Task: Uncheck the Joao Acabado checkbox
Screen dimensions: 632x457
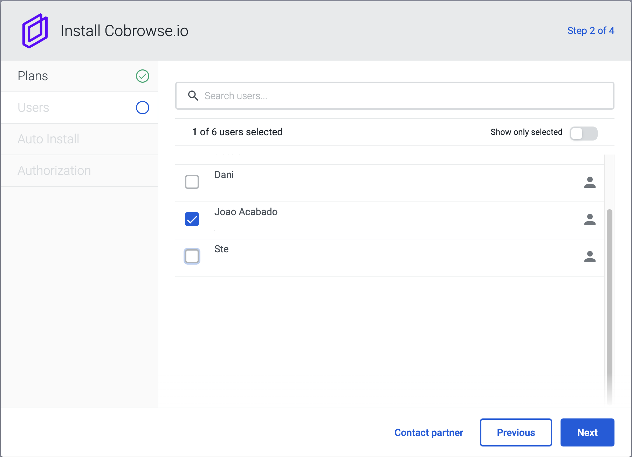Action: [x=192, y=219]
